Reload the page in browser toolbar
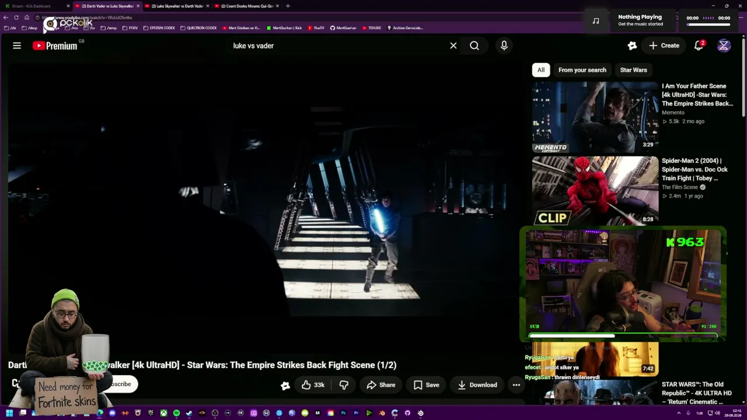 click(16, 17)
